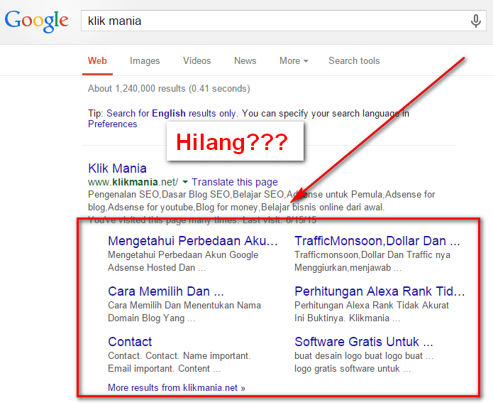Click the search box containing klik mania

tap(284, 21)
